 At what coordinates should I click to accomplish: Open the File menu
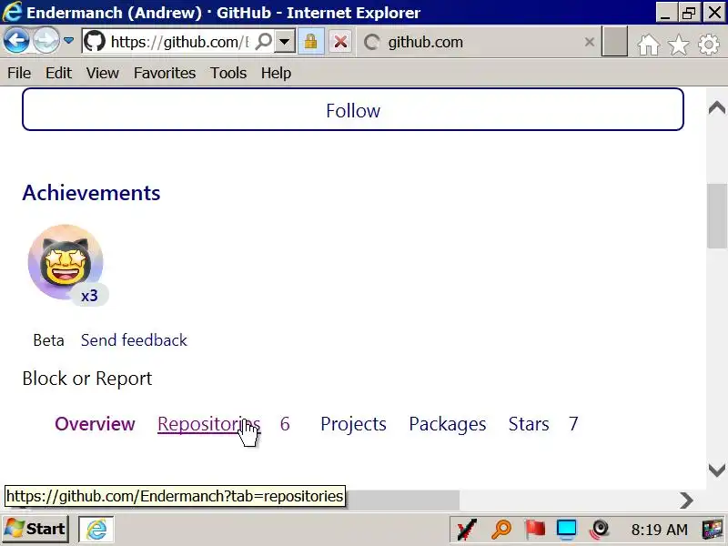[19, 73]
